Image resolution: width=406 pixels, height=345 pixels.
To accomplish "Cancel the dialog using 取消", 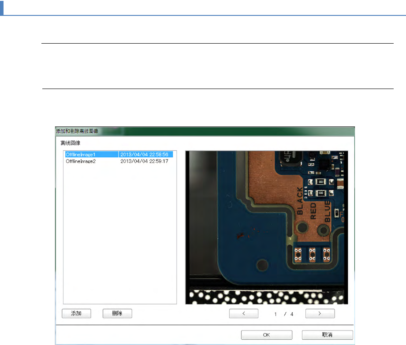I will point(327,335).
